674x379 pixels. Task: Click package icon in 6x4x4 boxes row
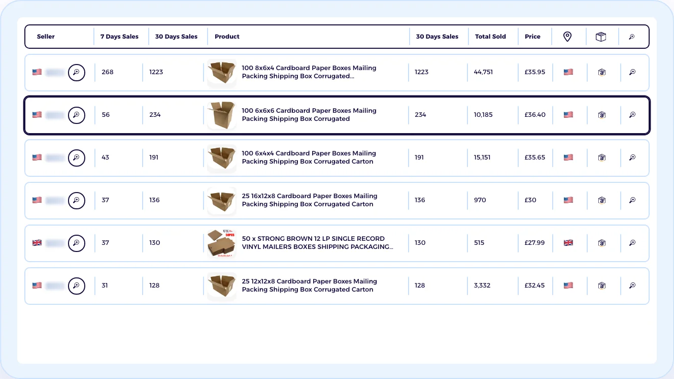(x=602, y=157)
